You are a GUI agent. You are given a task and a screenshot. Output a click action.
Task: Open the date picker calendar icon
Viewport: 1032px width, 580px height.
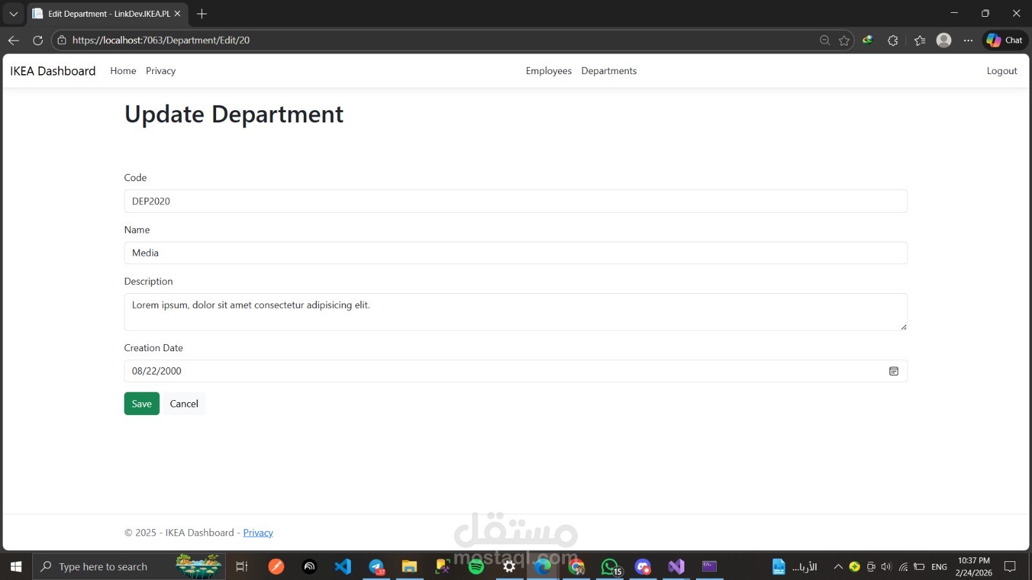pos(894,371)
